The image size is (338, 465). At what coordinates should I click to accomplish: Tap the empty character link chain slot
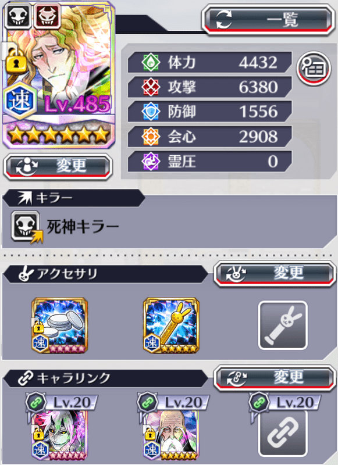283,433
